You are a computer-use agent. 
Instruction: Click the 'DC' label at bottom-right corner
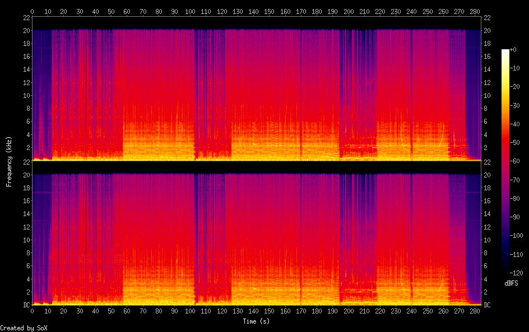[x=488, y=305]
